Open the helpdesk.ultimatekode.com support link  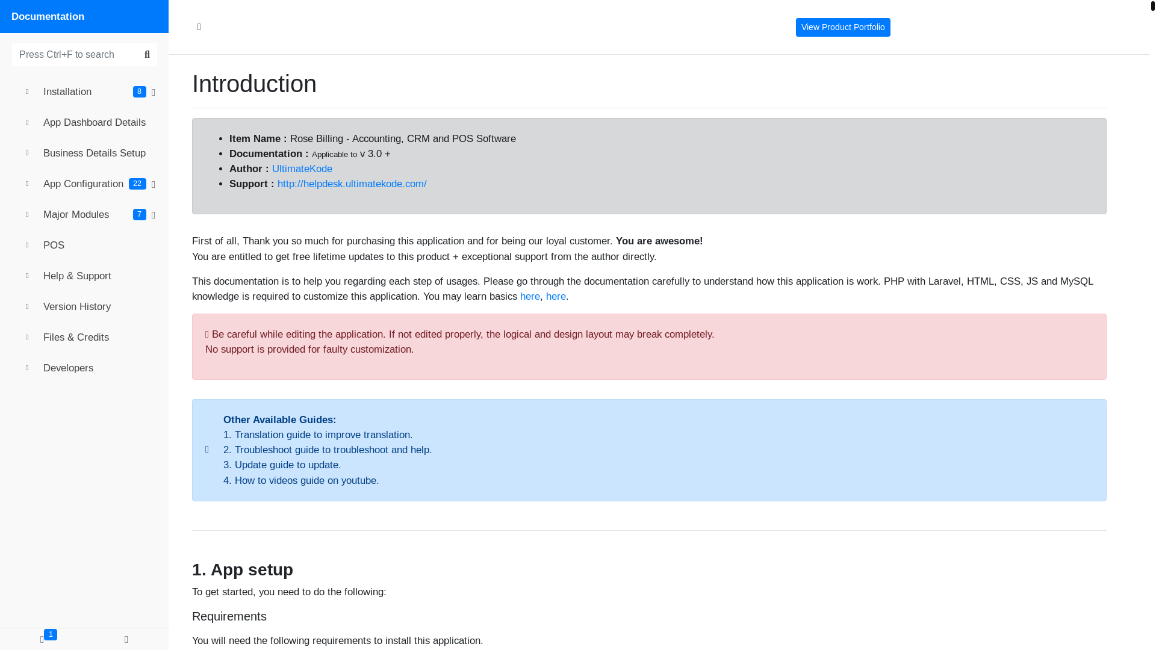pyautogui.click(x=352, y=184)
